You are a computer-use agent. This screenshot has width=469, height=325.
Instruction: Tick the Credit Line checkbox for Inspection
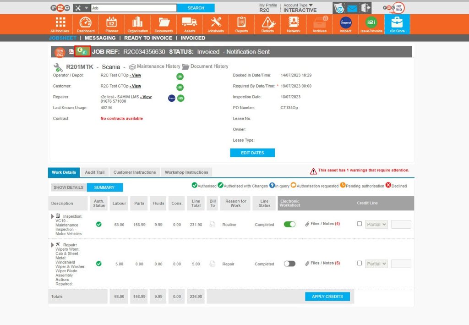tap(360, 224)
